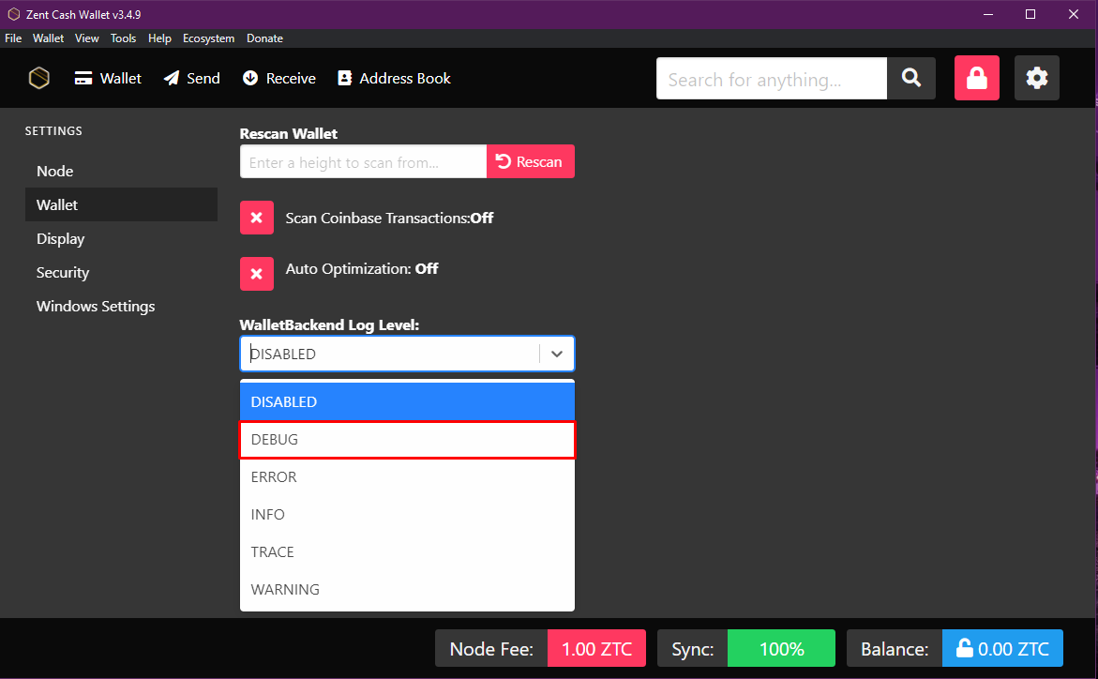1098x679 pixels.
Task: Open the File menu
Action: pos(13,38)
